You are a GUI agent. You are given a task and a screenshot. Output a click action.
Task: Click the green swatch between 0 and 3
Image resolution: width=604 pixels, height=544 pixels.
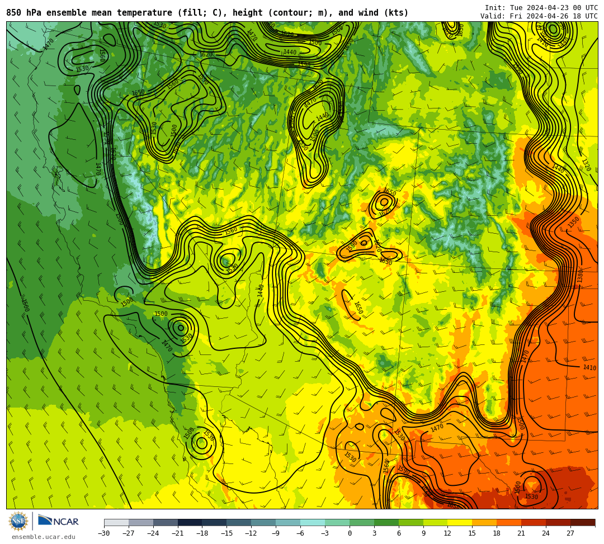coord(362,522)
